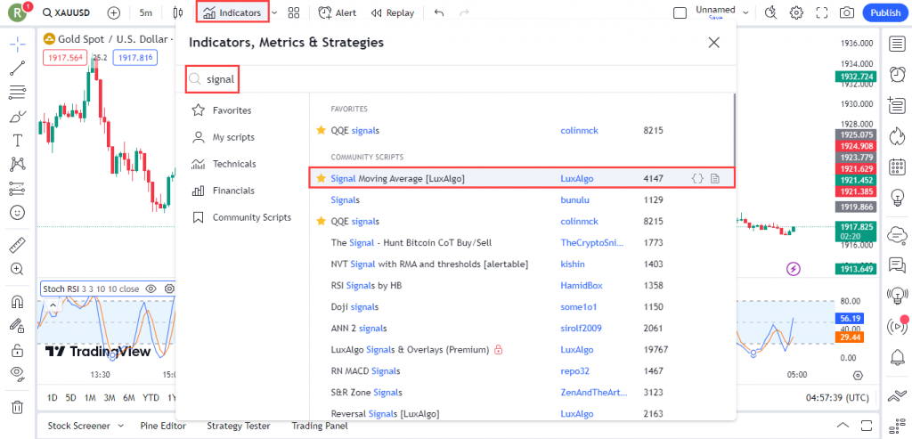Open the notifications bell panel
Screen dimensions: 912x439
pyautogui.click(x=898, y=356)
